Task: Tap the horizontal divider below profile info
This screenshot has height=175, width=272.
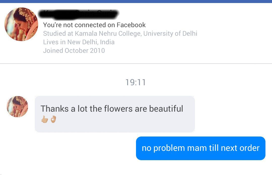Action: pos(136,64)
